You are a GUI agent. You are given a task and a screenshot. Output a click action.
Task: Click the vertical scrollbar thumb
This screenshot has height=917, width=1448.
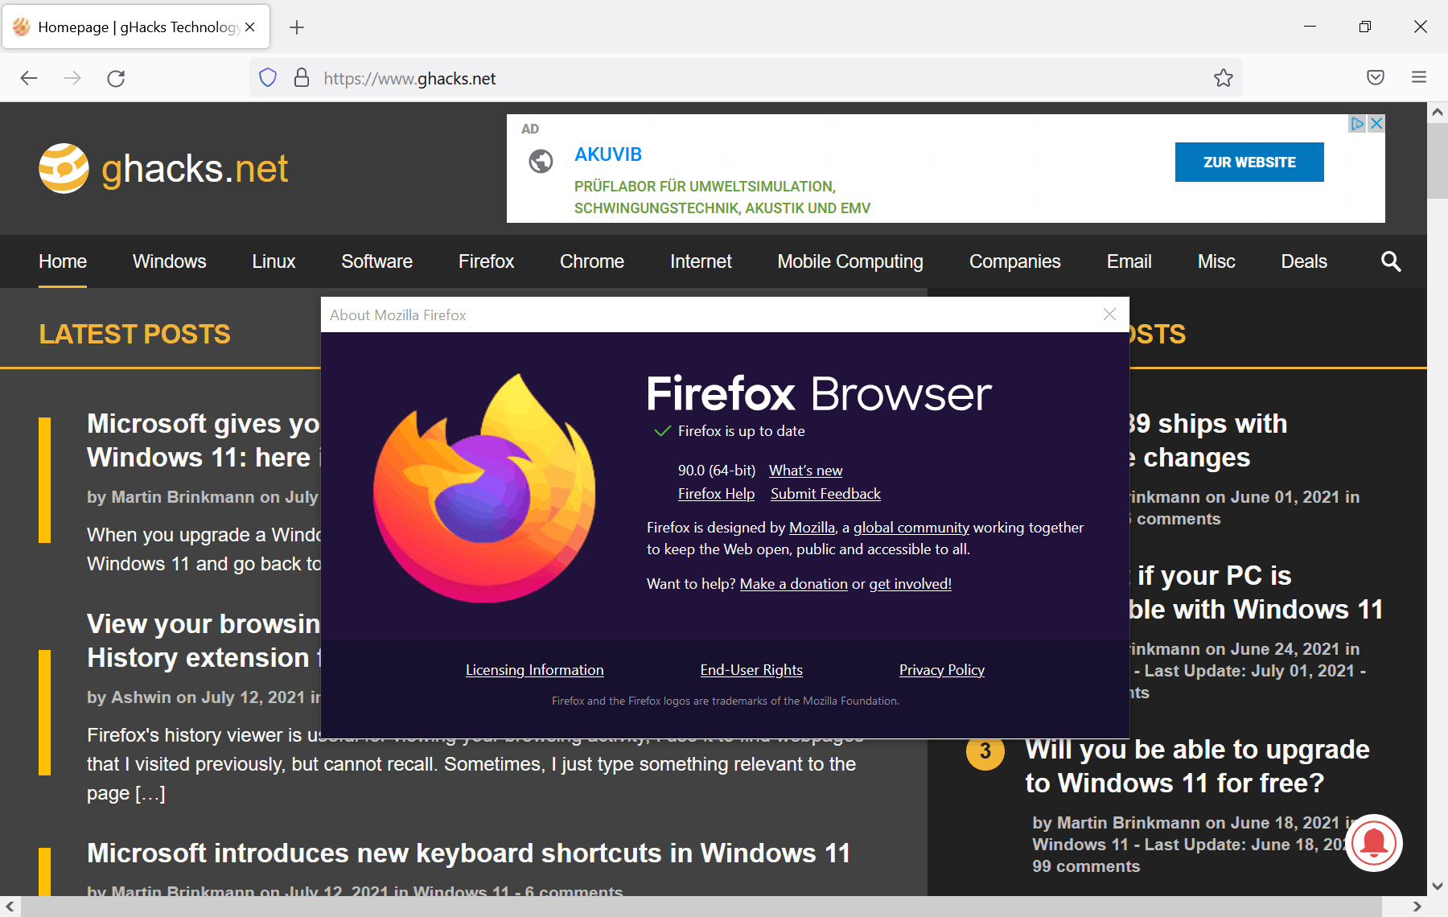1438,161
